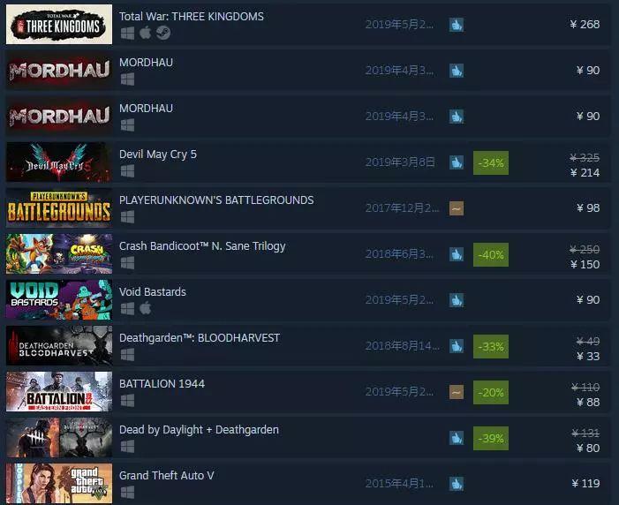Click the Deathgarden BLOODHARVEST thumbnail image
Image resolution: width=619 pixels, height=505 pixels.
pyautogui.click(x=59, y=345)
